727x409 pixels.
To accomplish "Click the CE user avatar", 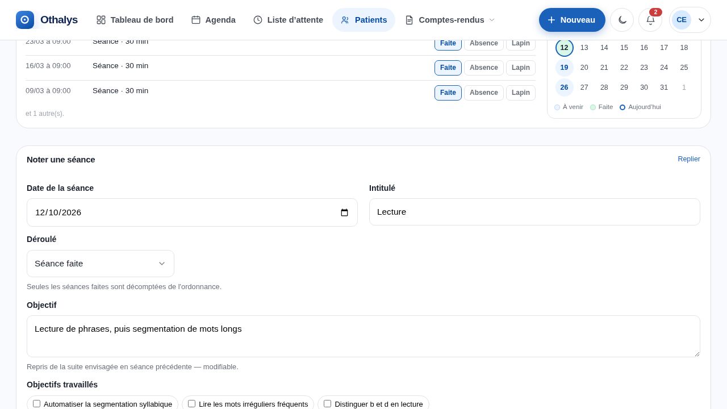I will pos(682,20).
